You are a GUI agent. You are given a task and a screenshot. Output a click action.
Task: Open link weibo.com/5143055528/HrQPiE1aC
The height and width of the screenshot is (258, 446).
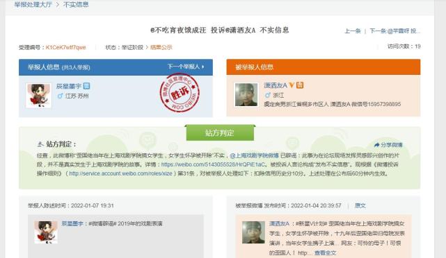coord(213,164)
